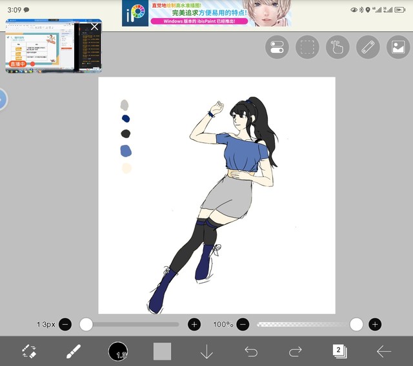413x366 pixels.
Task: Decrease brush thickness with minus button
Action: pyautogui.click(x=65, y=324)
